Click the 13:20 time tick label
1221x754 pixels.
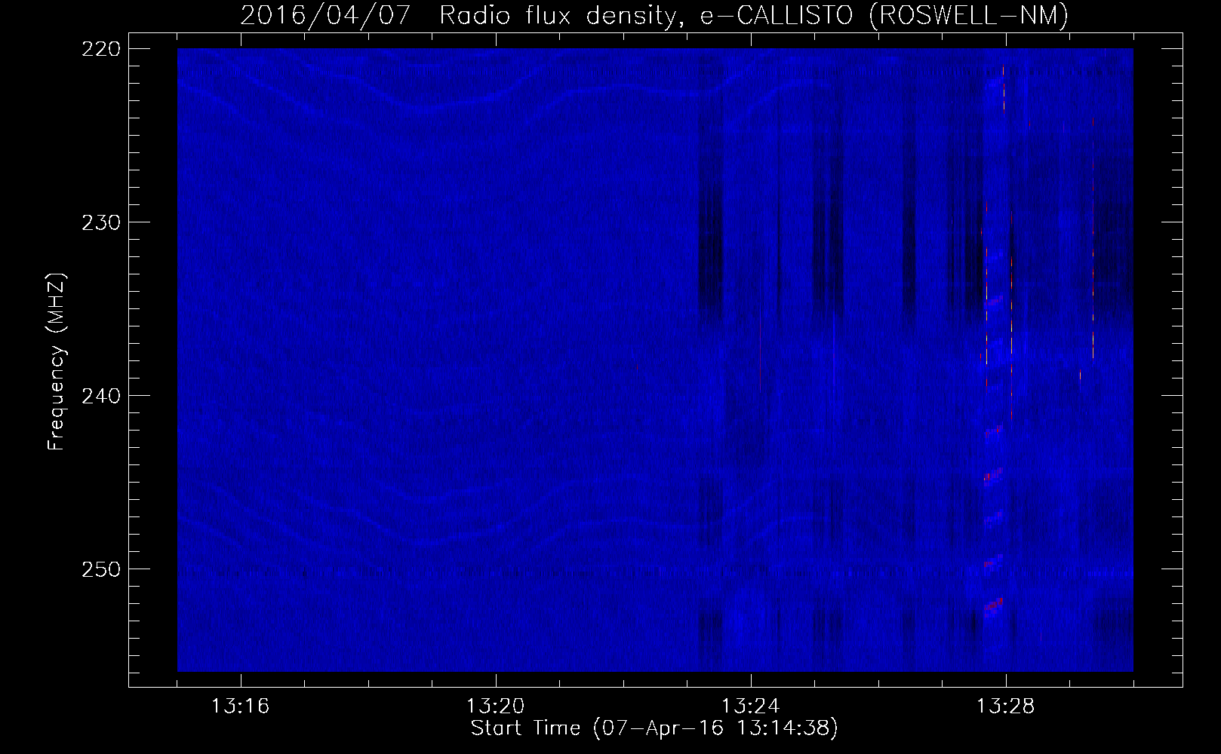coord(495,706)
